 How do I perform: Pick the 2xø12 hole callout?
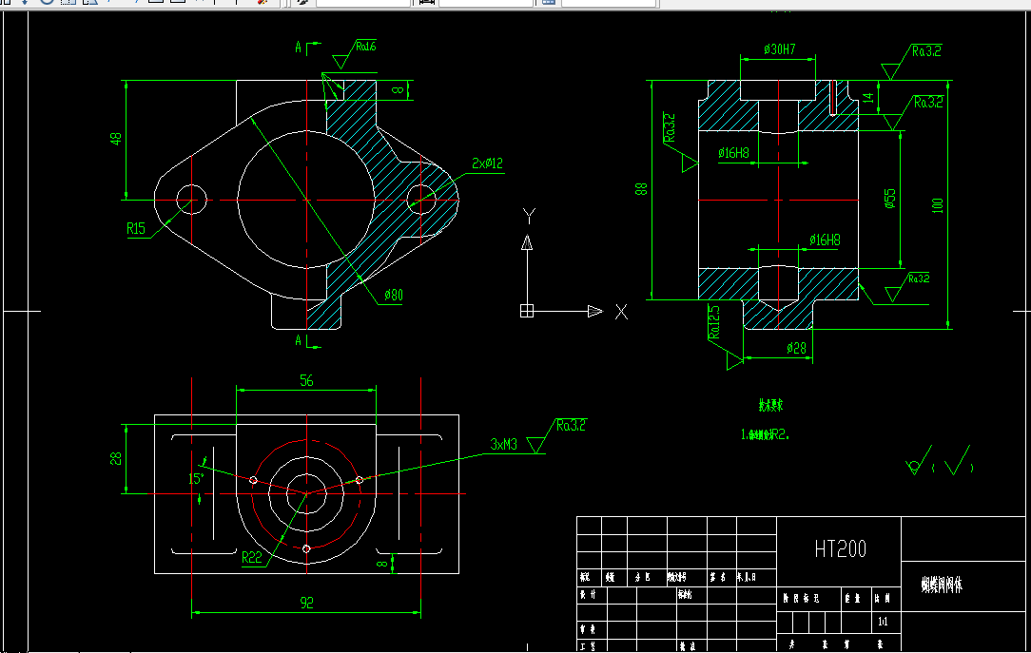(x=487, y=163)
